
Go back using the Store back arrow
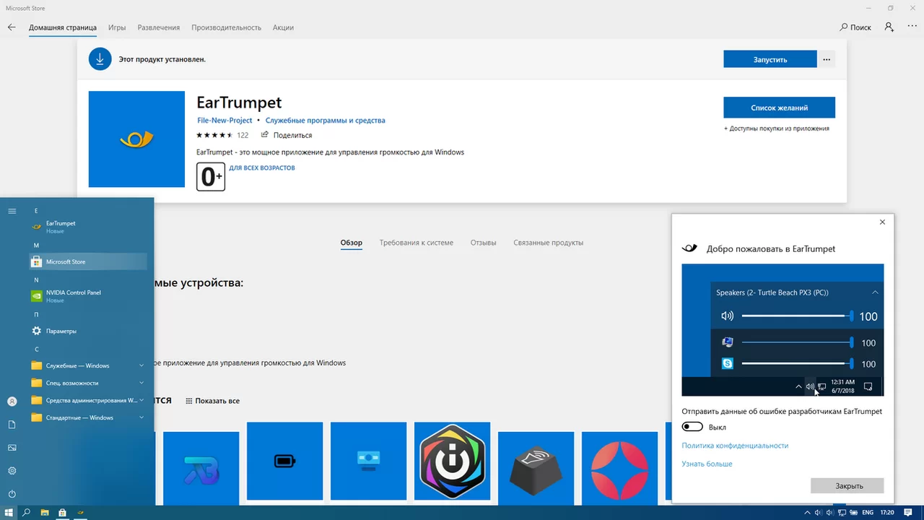pyautogui.click(x=12, y=27)
